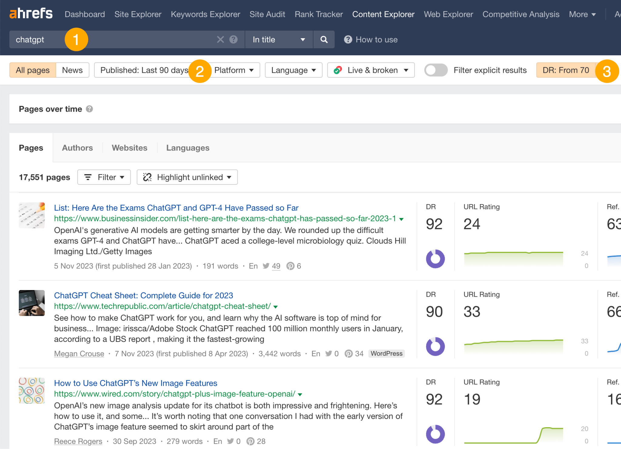Click the search magnifier icon
This screenshot has width=621, height=449.
pyautogui.click(x=324, y=39)
